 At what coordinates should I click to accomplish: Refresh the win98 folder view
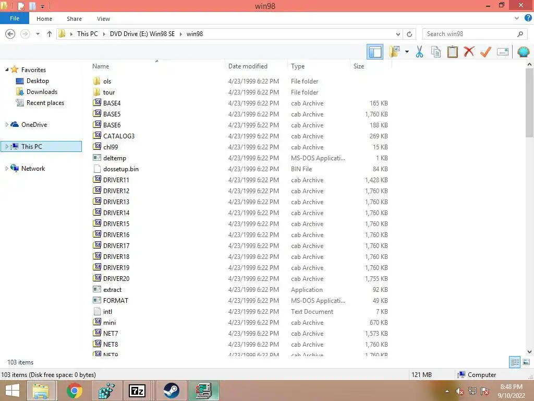[409, 34]
